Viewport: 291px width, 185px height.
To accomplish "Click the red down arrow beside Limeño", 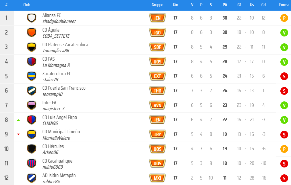I will 18,134.
